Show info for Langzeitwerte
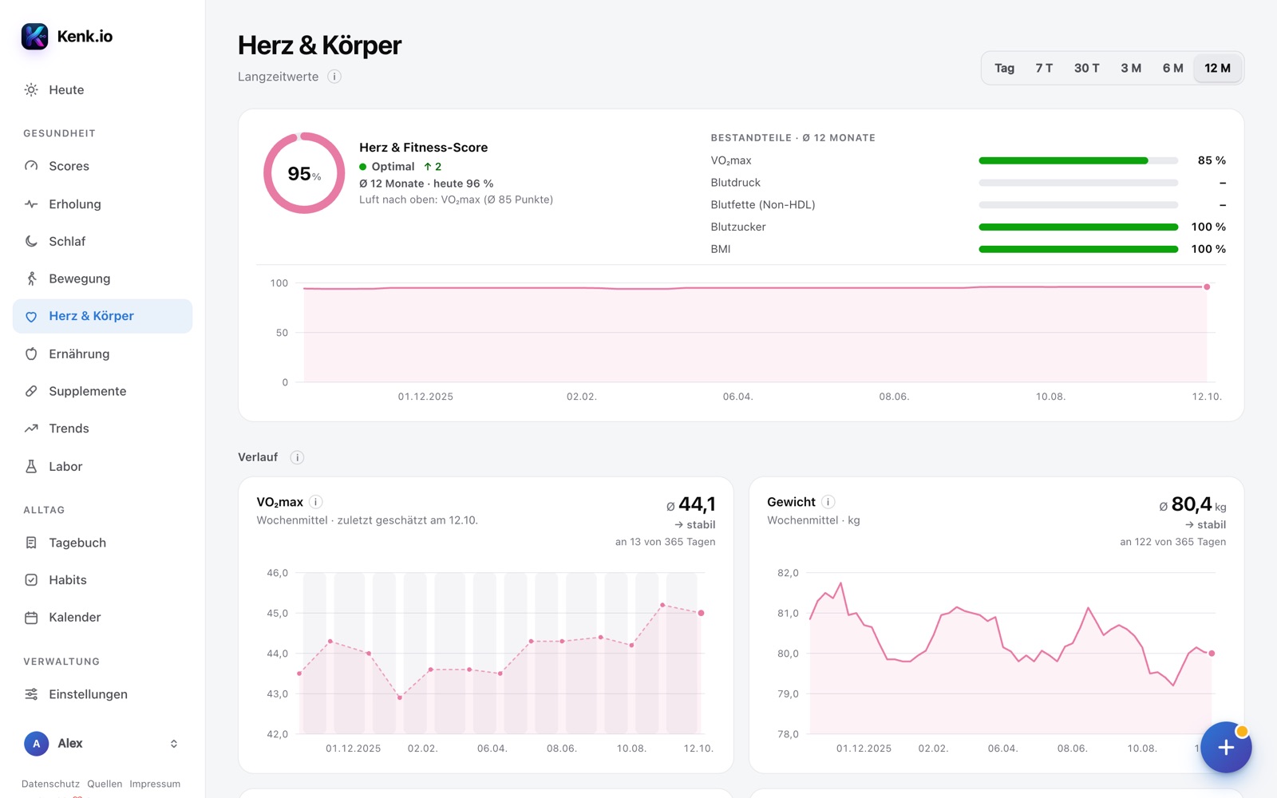Viewport: 1277px width, 798px height. 334,77
